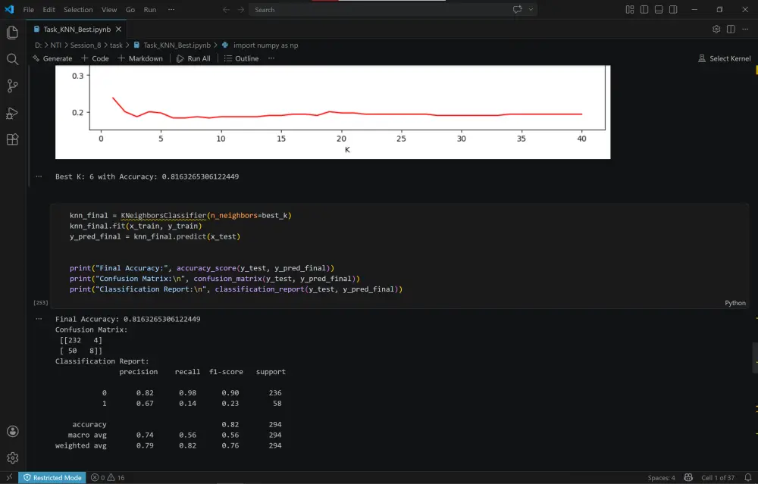Screen dimensions: 758x484
Task: Open output actions ellipsis beside Best K output
Action: [x=39, y=176]
